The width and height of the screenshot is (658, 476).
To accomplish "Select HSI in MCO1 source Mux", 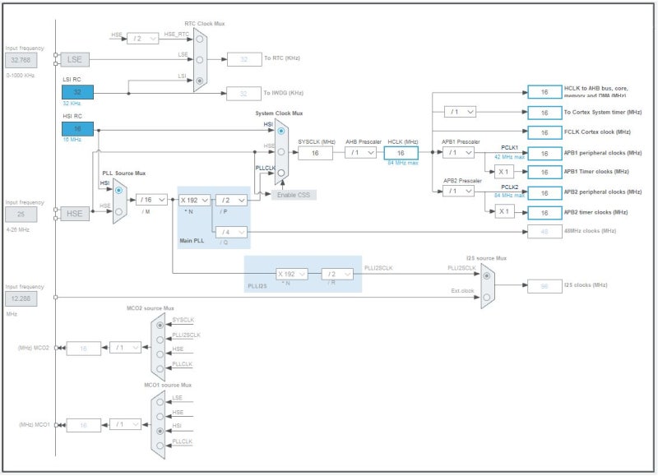I will [160, 431].
